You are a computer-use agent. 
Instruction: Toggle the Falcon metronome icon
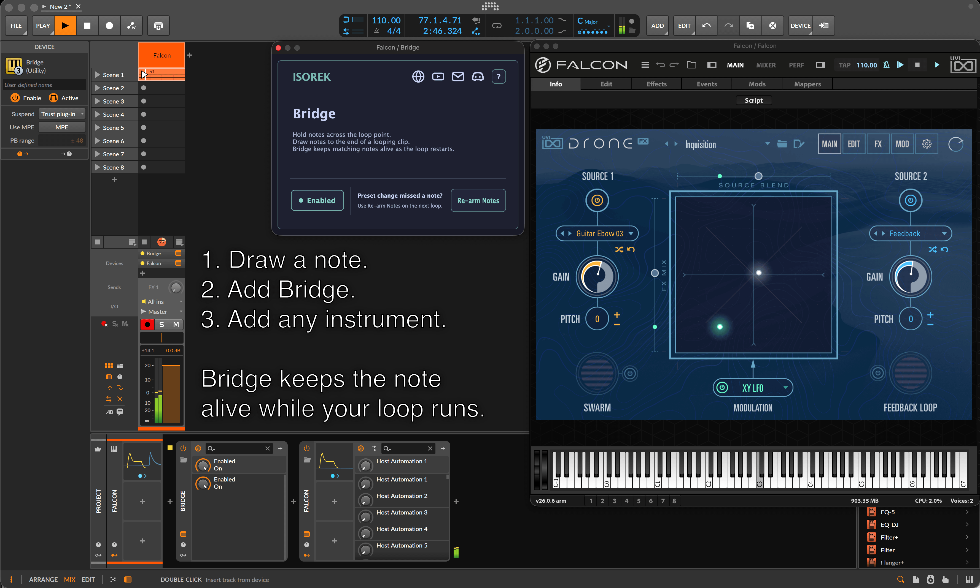[886, 65]
